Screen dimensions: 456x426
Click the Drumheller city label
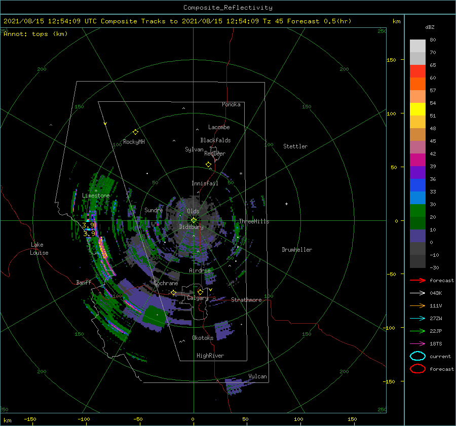pos(297,250)
